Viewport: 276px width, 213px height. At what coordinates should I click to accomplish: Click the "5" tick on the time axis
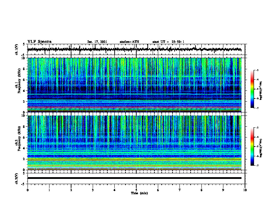click(136, 190)
